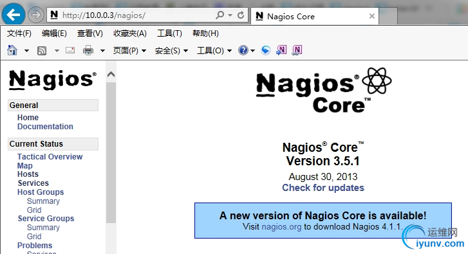Open the 帮助(H) menu

(205, 33)
